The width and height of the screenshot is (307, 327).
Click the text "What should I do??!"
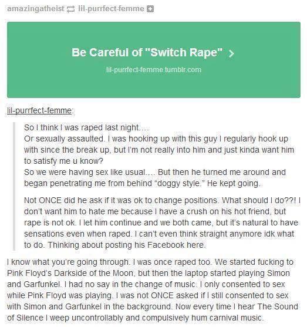259,200
